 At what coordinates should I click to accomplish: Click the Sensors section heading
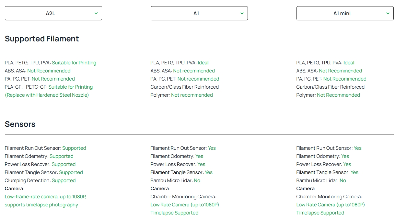20,124
